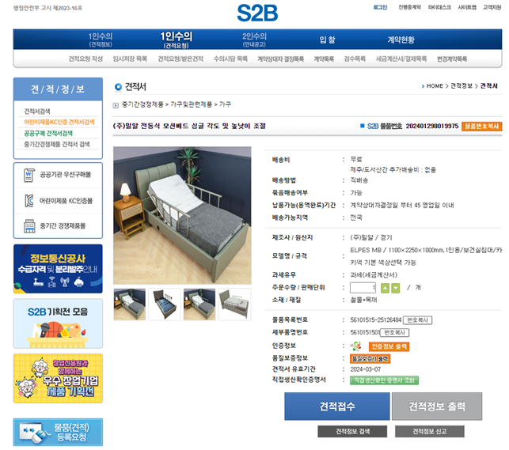This screenshot has height=450, width=509.
Task: Open the 계약현황 menu tab
Action: click(x=401, y=40)
